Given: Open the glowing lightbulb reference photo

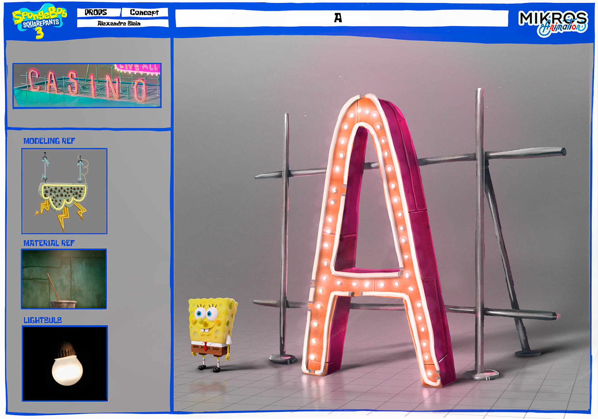Looking at the screenshot, I should [x=65, y=363].
